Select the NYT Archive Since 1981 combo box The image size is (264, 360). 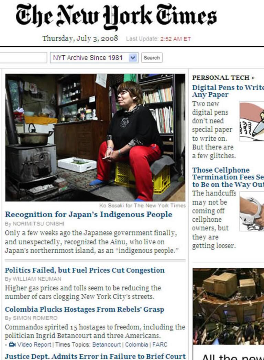coord(94,58)
